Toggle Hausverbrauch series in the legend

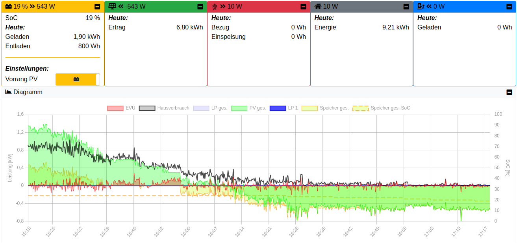click(x=164, y=108)
